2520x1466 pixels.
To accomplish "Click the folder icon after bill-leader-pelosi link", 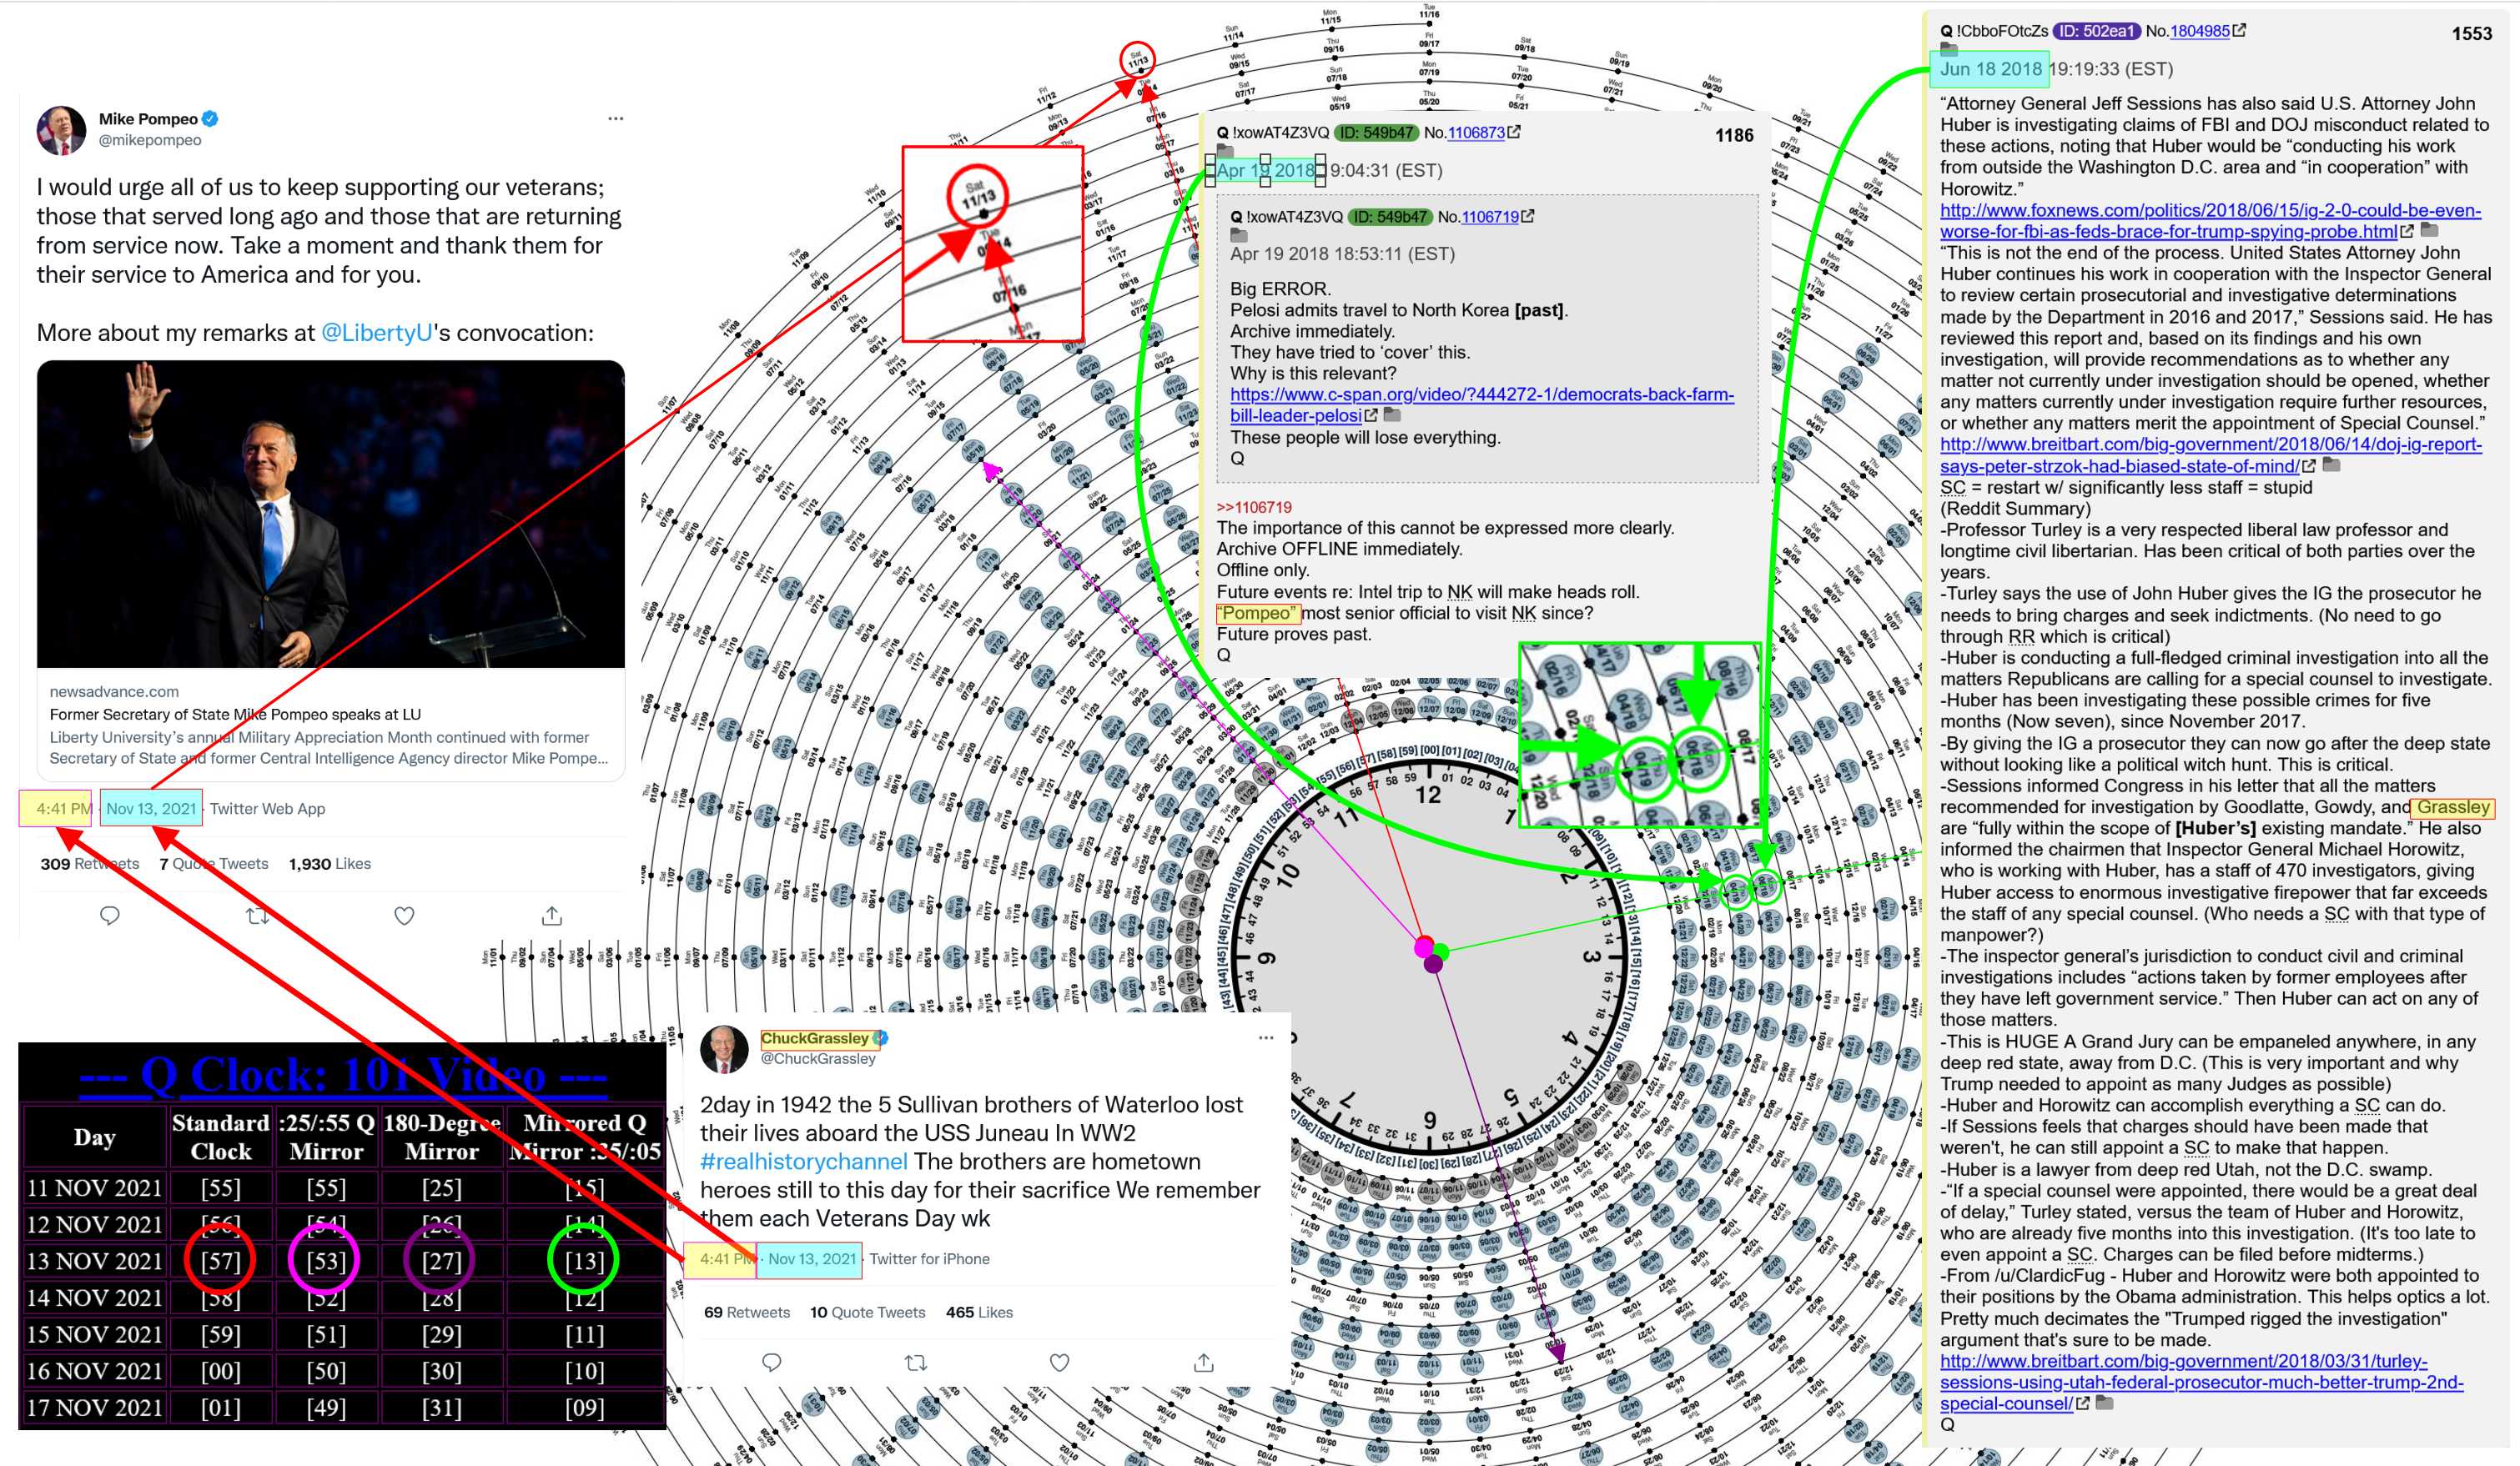I will [1392, 415].
